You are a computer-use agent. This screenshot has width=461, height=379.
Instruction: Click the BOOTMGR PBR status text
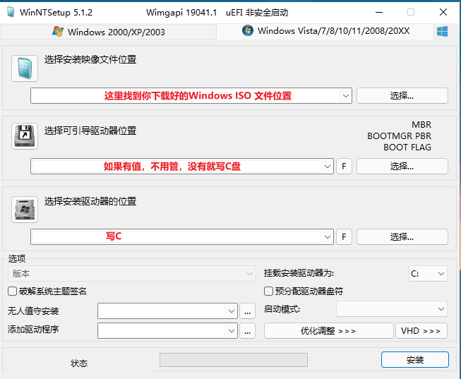click(x=400, y=136)
